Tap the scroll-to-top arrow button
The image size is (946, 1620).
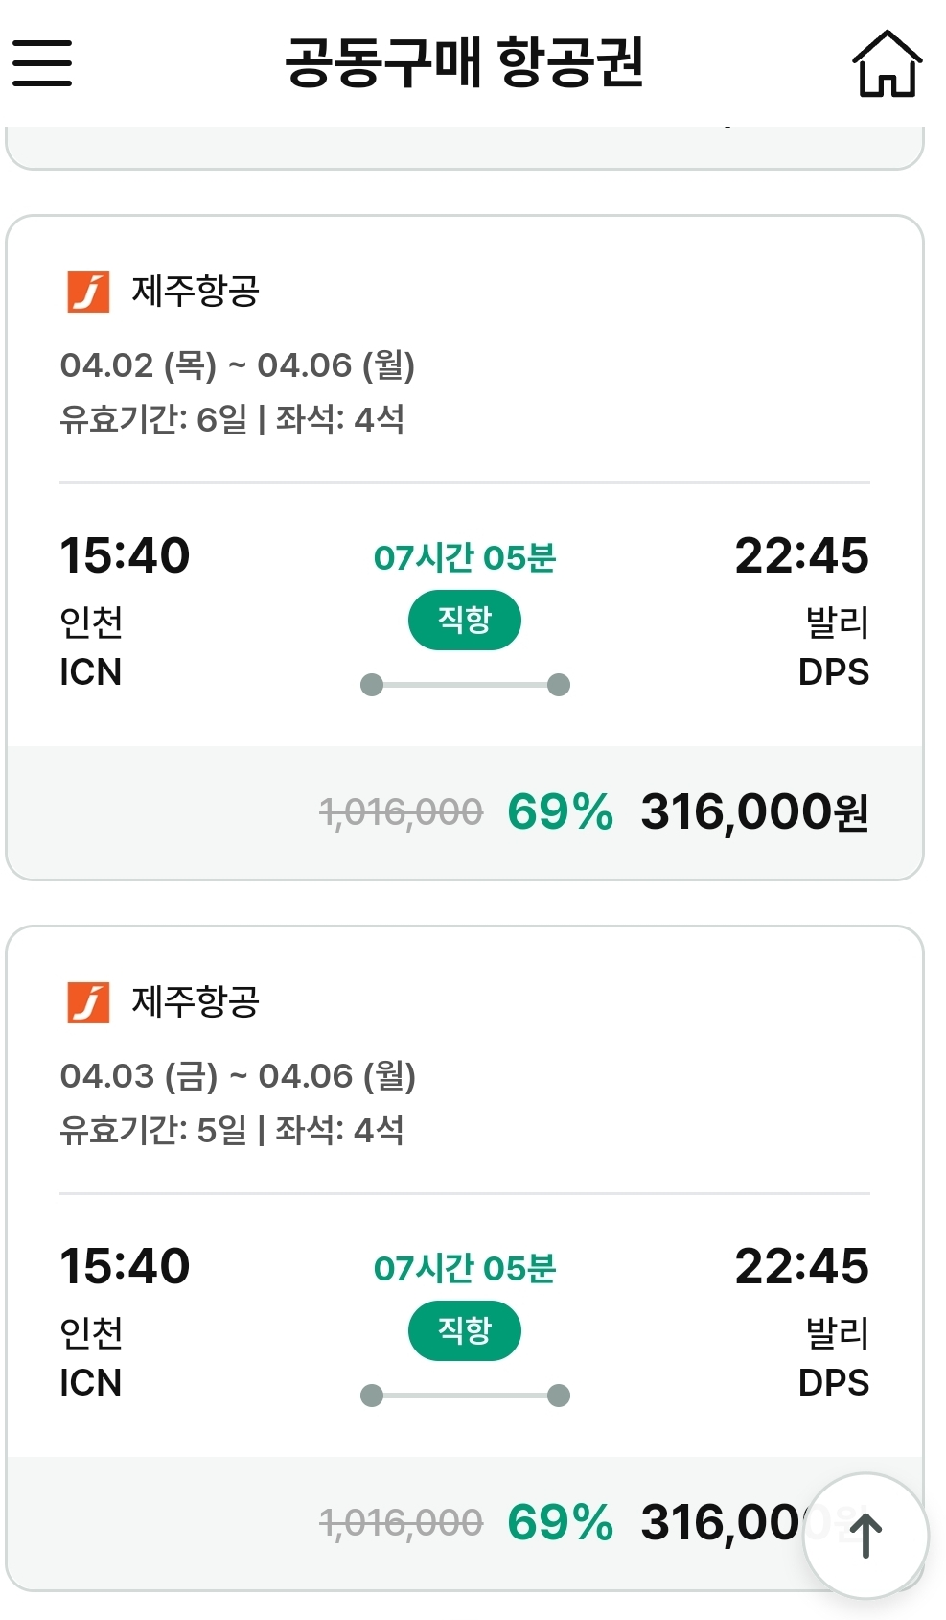click(x=865, y=1535)
